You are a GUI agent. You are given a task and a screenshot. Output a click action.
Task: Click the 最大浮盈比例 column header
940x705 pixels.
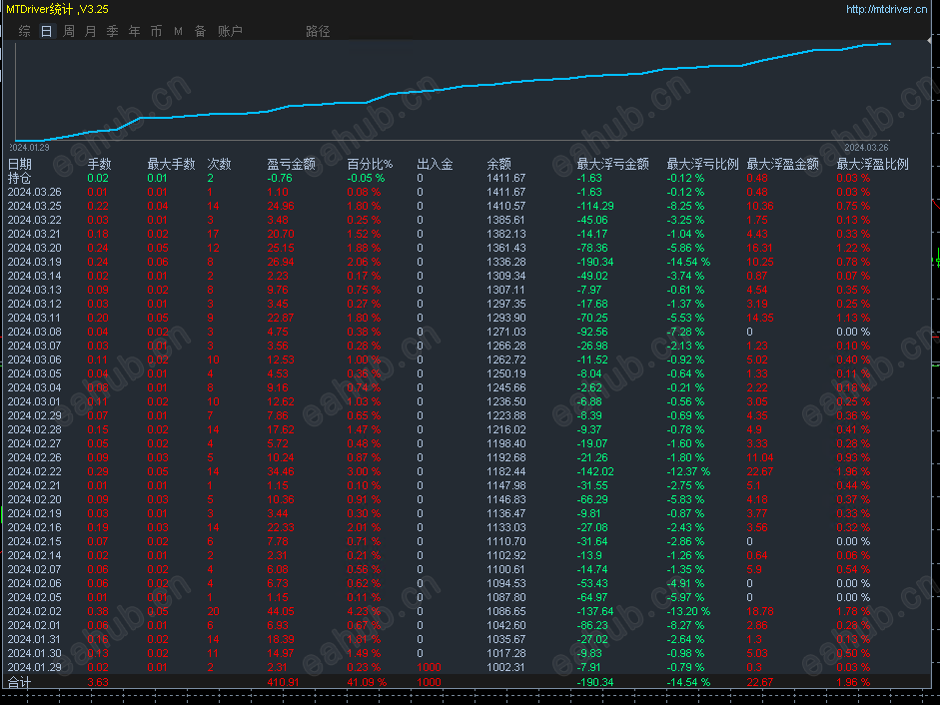pos(873,164)
